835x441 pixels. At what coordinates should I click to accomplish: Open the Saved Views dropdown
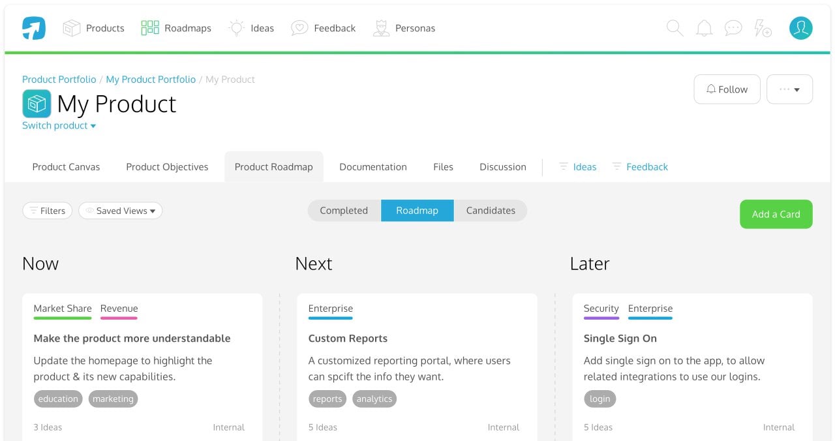pyautogui.click(x=121, y=211)
